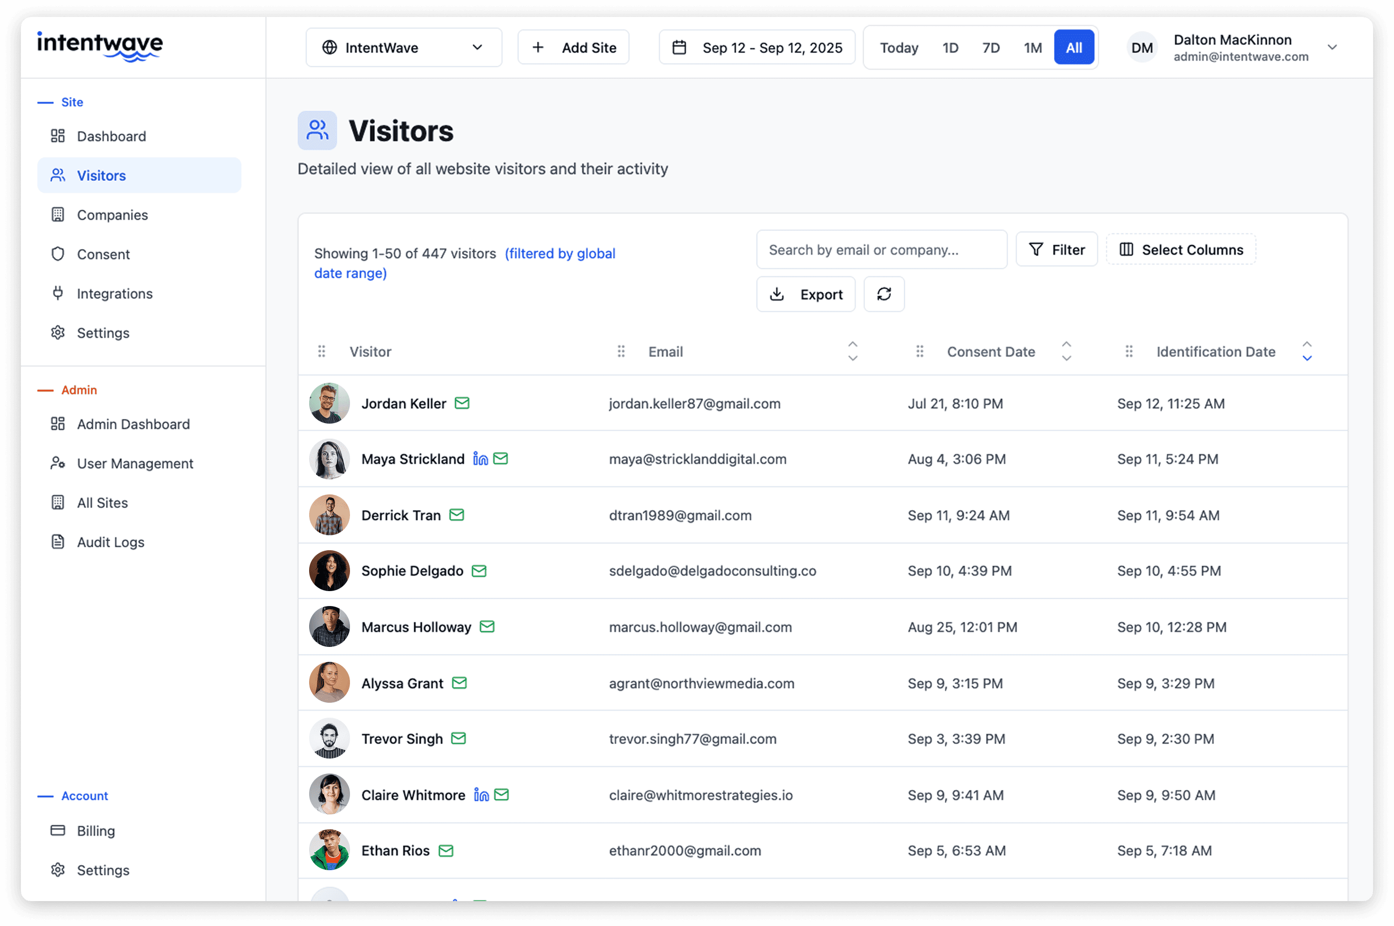The height and width of the screenshot is (926, 1394).
Task: Export the visitors list
Action: (x=806, y=294)
